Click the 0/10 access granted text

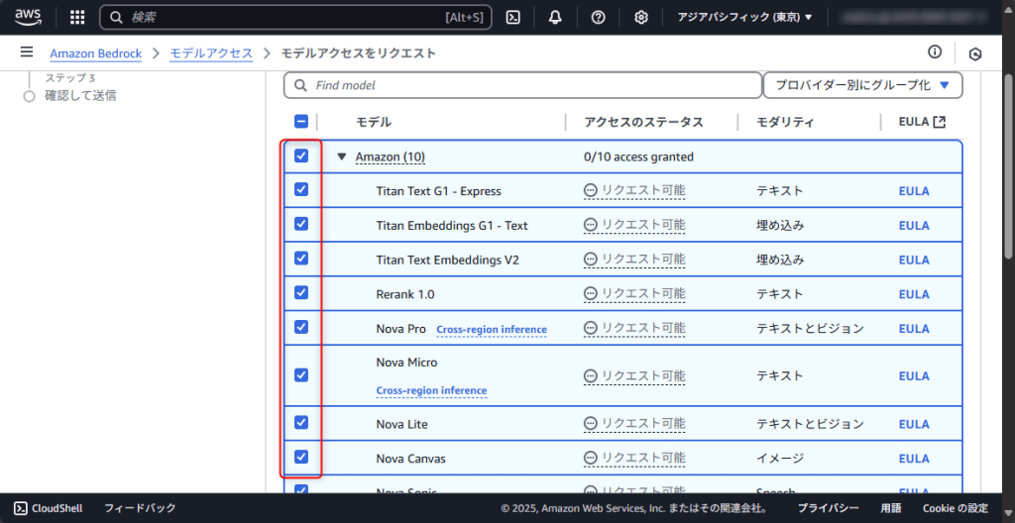pos(639,157)
